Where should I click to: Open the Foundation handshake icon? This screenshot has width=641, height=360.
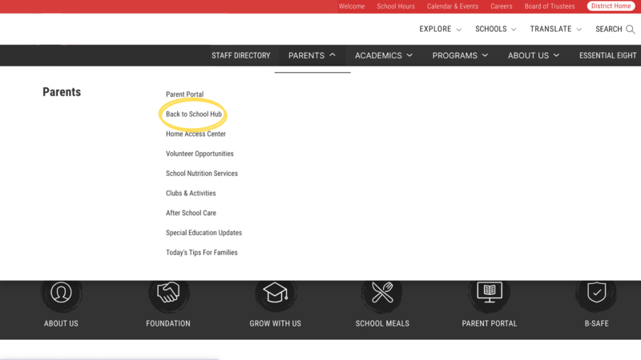tap(168, 293)
